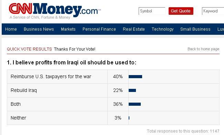Select the Reimburse U.S. taxpayers row label

pyautogui.click(x=51, y=76)
